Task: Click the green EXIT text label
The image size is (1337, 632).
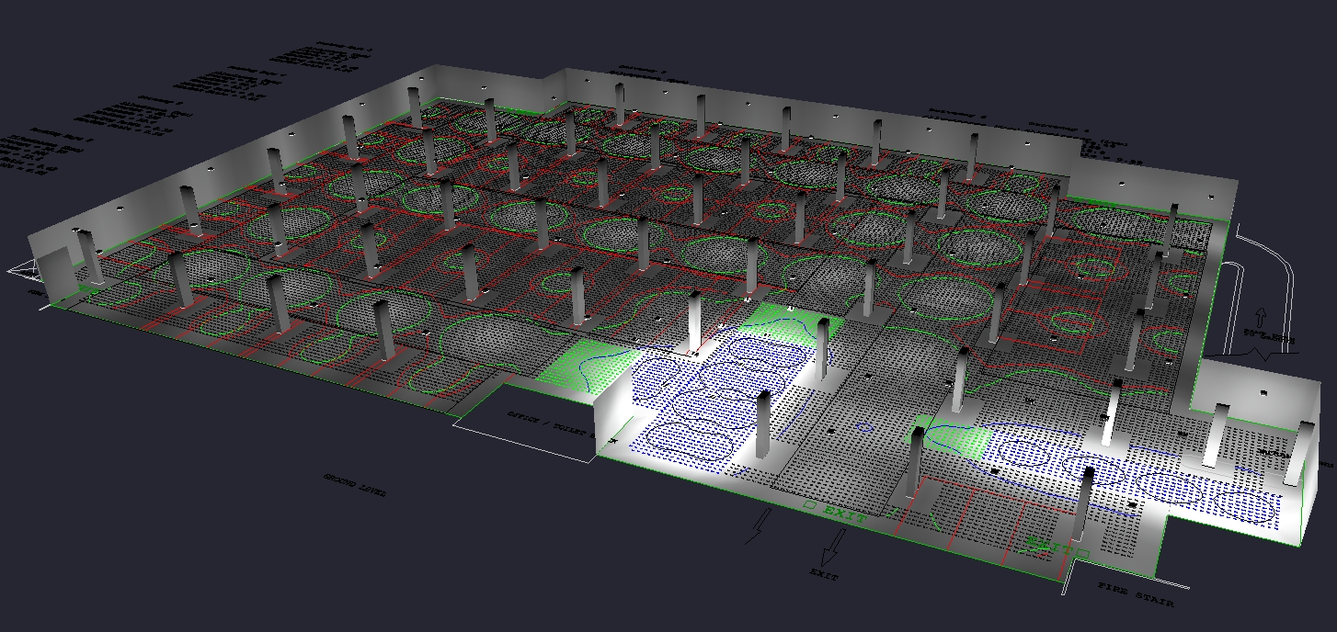Action: pos(844,514)
